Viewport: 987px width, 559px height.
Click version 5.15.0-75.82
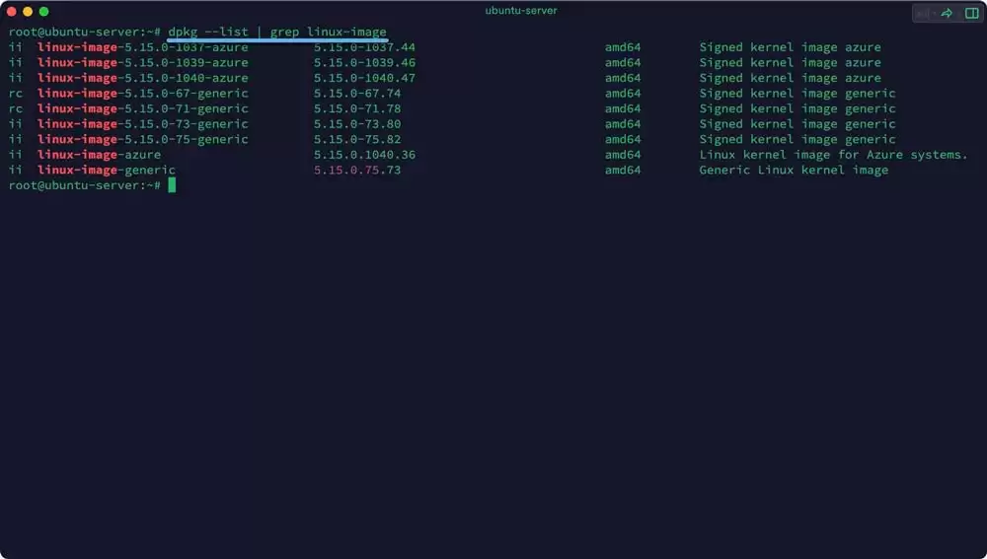[x=357, y=140]
